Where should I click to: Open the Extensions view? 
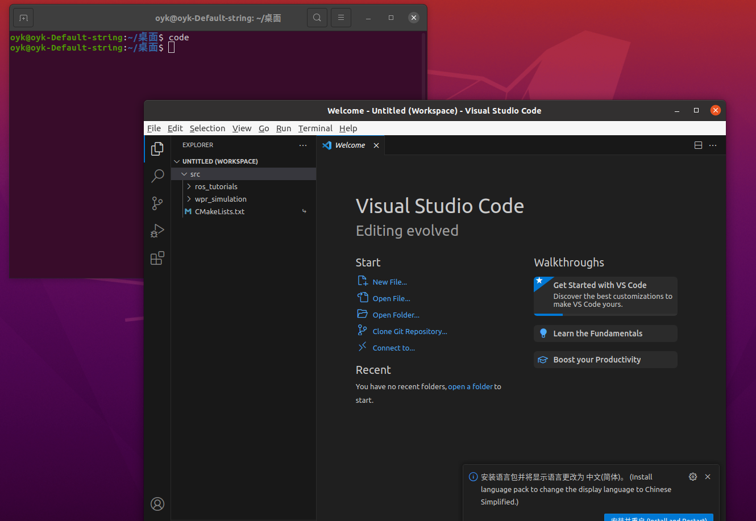coord(157,258)
